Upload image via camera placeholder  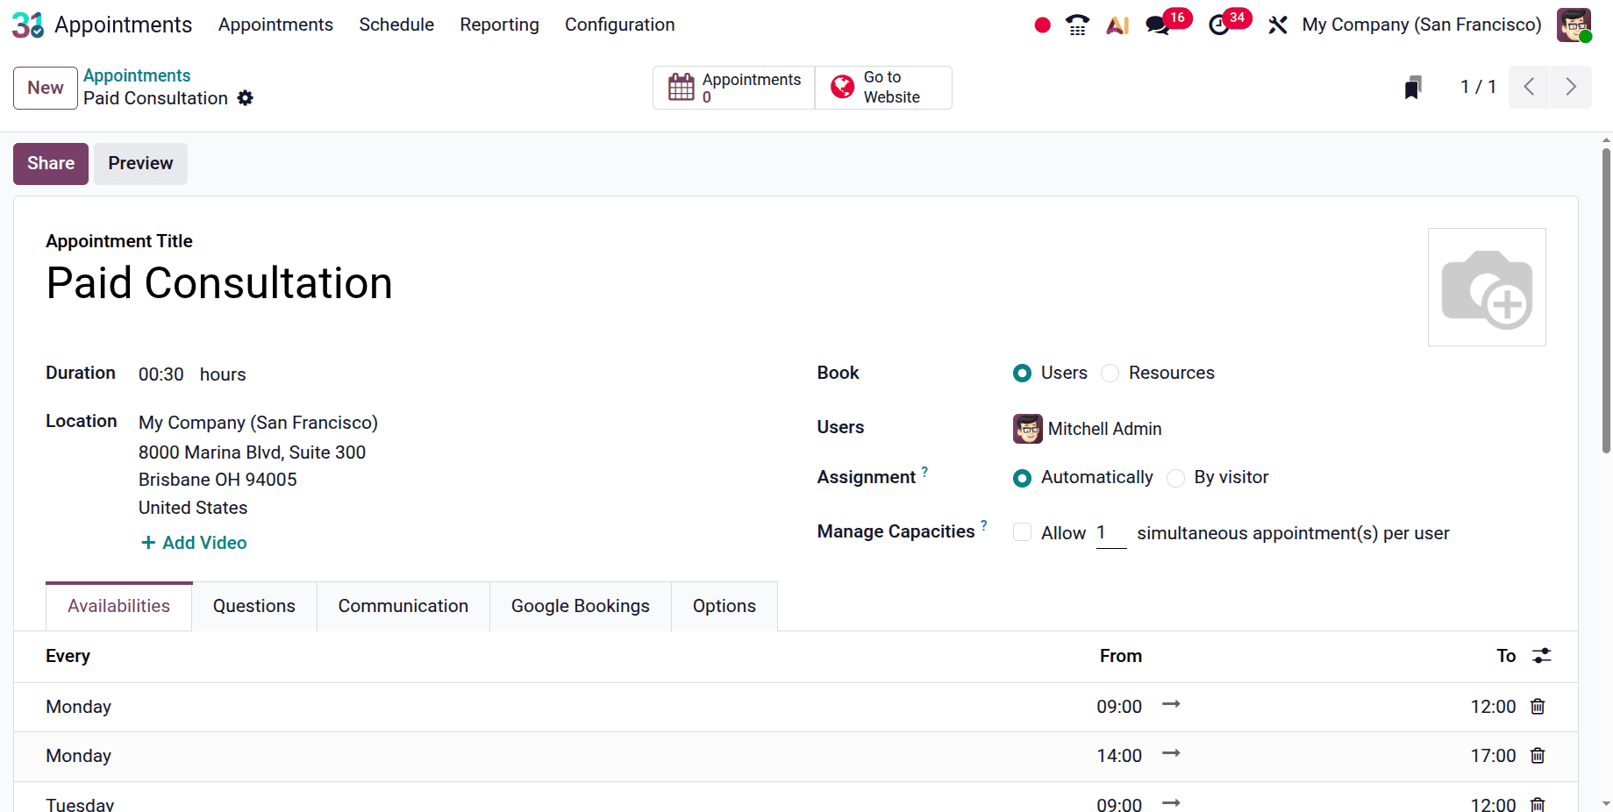1487,288
